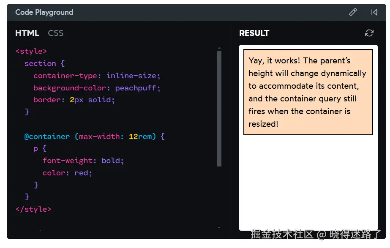The image size is (390, 248).
Task: Place cursor on the opening <style> tag
Action: tap(31, 51)
